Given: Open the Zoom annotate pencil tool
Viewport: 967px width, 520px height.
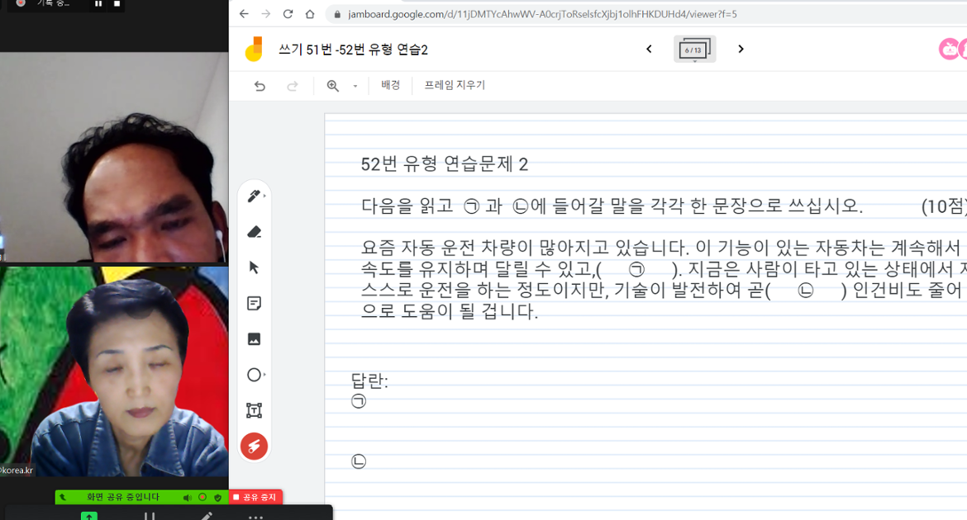Looking at the screenshot, I should tap(206, 516).
